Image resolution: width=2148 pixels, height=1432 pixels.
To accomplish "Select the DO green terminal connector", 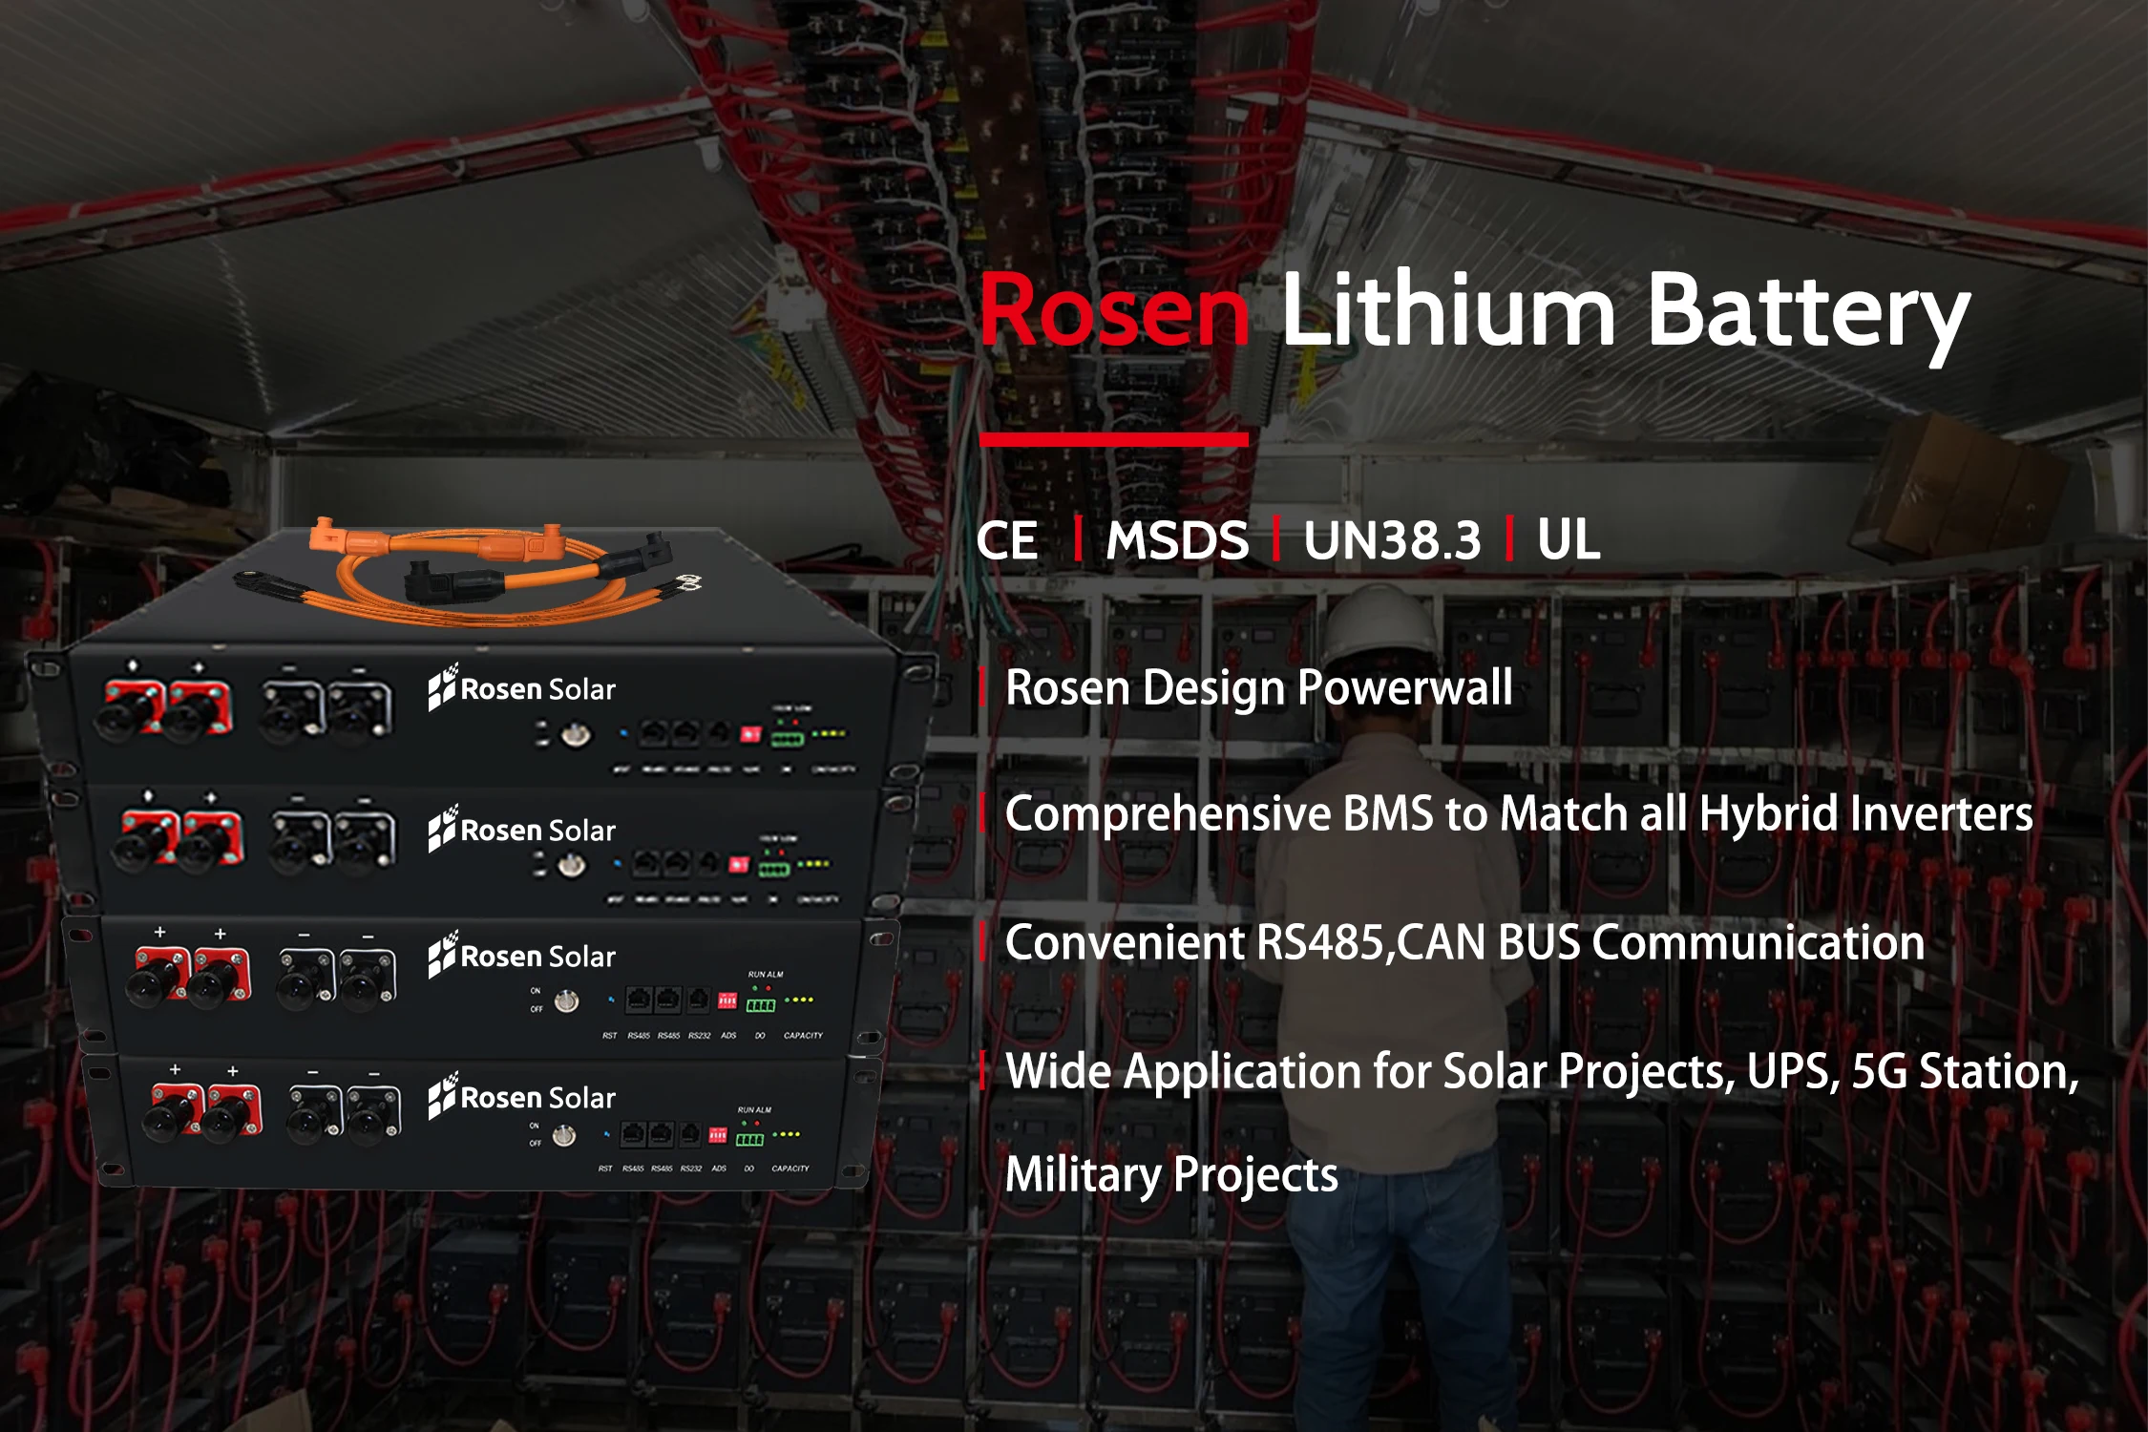I will [x=761, y=1005].
